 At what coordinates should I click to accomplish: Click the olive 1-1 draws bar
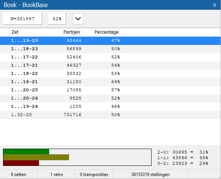pyautogui.click(x=36, y=157)
